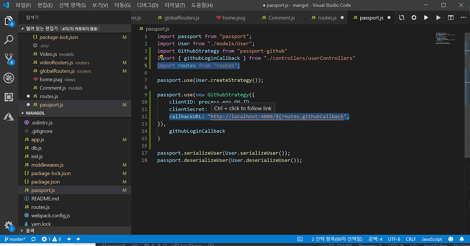Image resolution: width=470 pixels, height=246 pixels.
Task: Change the CRLF line ending setting
Action: (x=411, y=239)
